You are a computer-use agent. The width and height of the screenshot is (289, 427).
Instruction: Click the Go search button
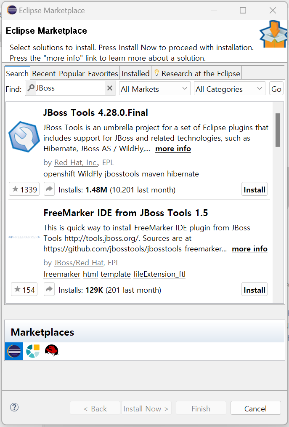276,89
